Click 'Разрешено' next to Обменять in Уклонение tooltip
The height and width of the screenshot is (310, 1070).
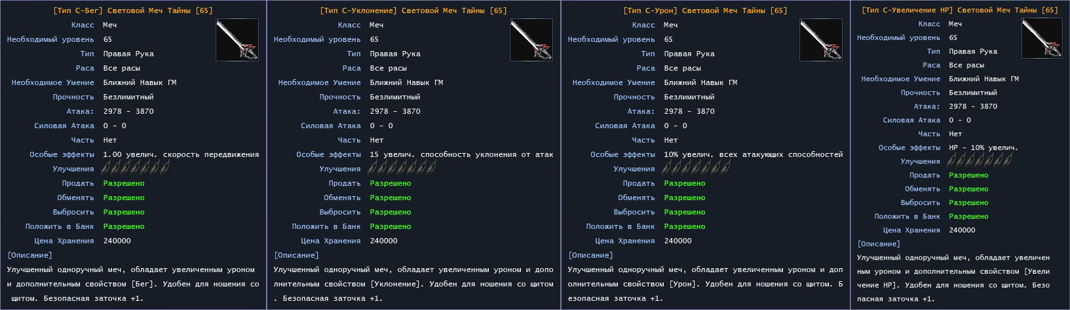point(391,198)
